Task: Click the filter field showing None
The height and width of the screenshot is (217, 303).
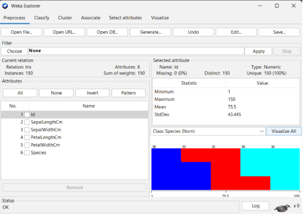Action: [136, 51]
